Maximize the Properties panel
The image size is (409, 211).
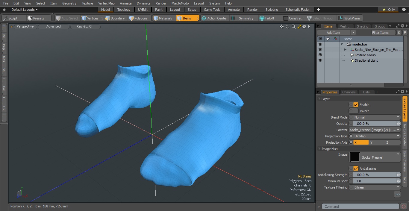coord(398,92)
